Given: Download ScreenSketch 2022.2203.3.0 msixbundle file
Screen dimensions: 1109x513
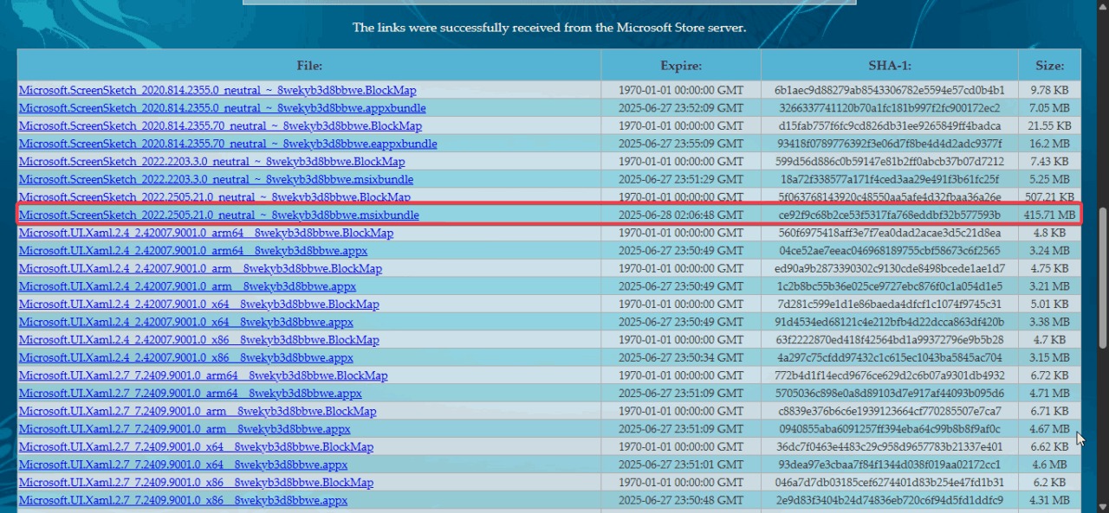Looking at the screenshot, I should click(x=216, y=179).
